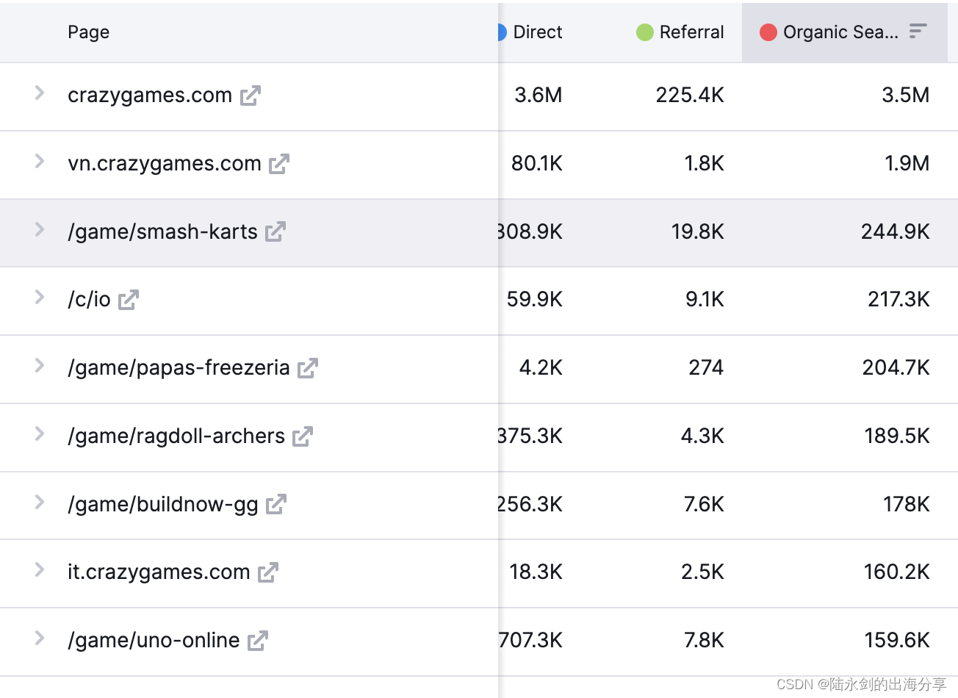Select the 217.3K organic search value
958x698 pixels.
[x=898, y=300]
